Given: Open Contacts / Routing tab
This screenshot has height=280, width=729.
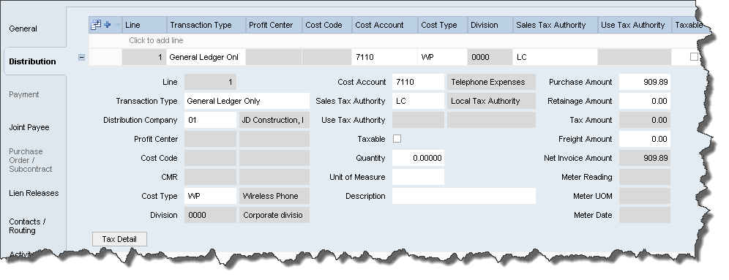Looking at the screenshot, I should [27, 226].
